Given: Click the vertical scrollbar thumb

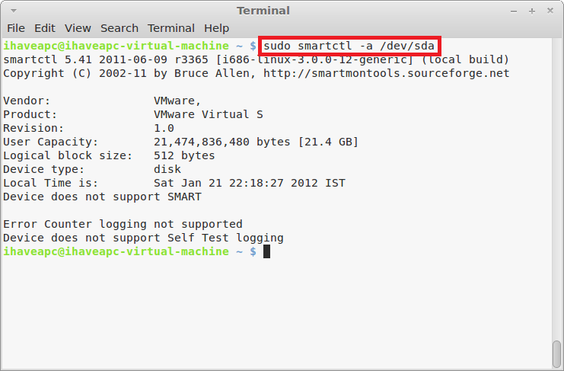Looking at the screenshot, I should tap(557, 354).
